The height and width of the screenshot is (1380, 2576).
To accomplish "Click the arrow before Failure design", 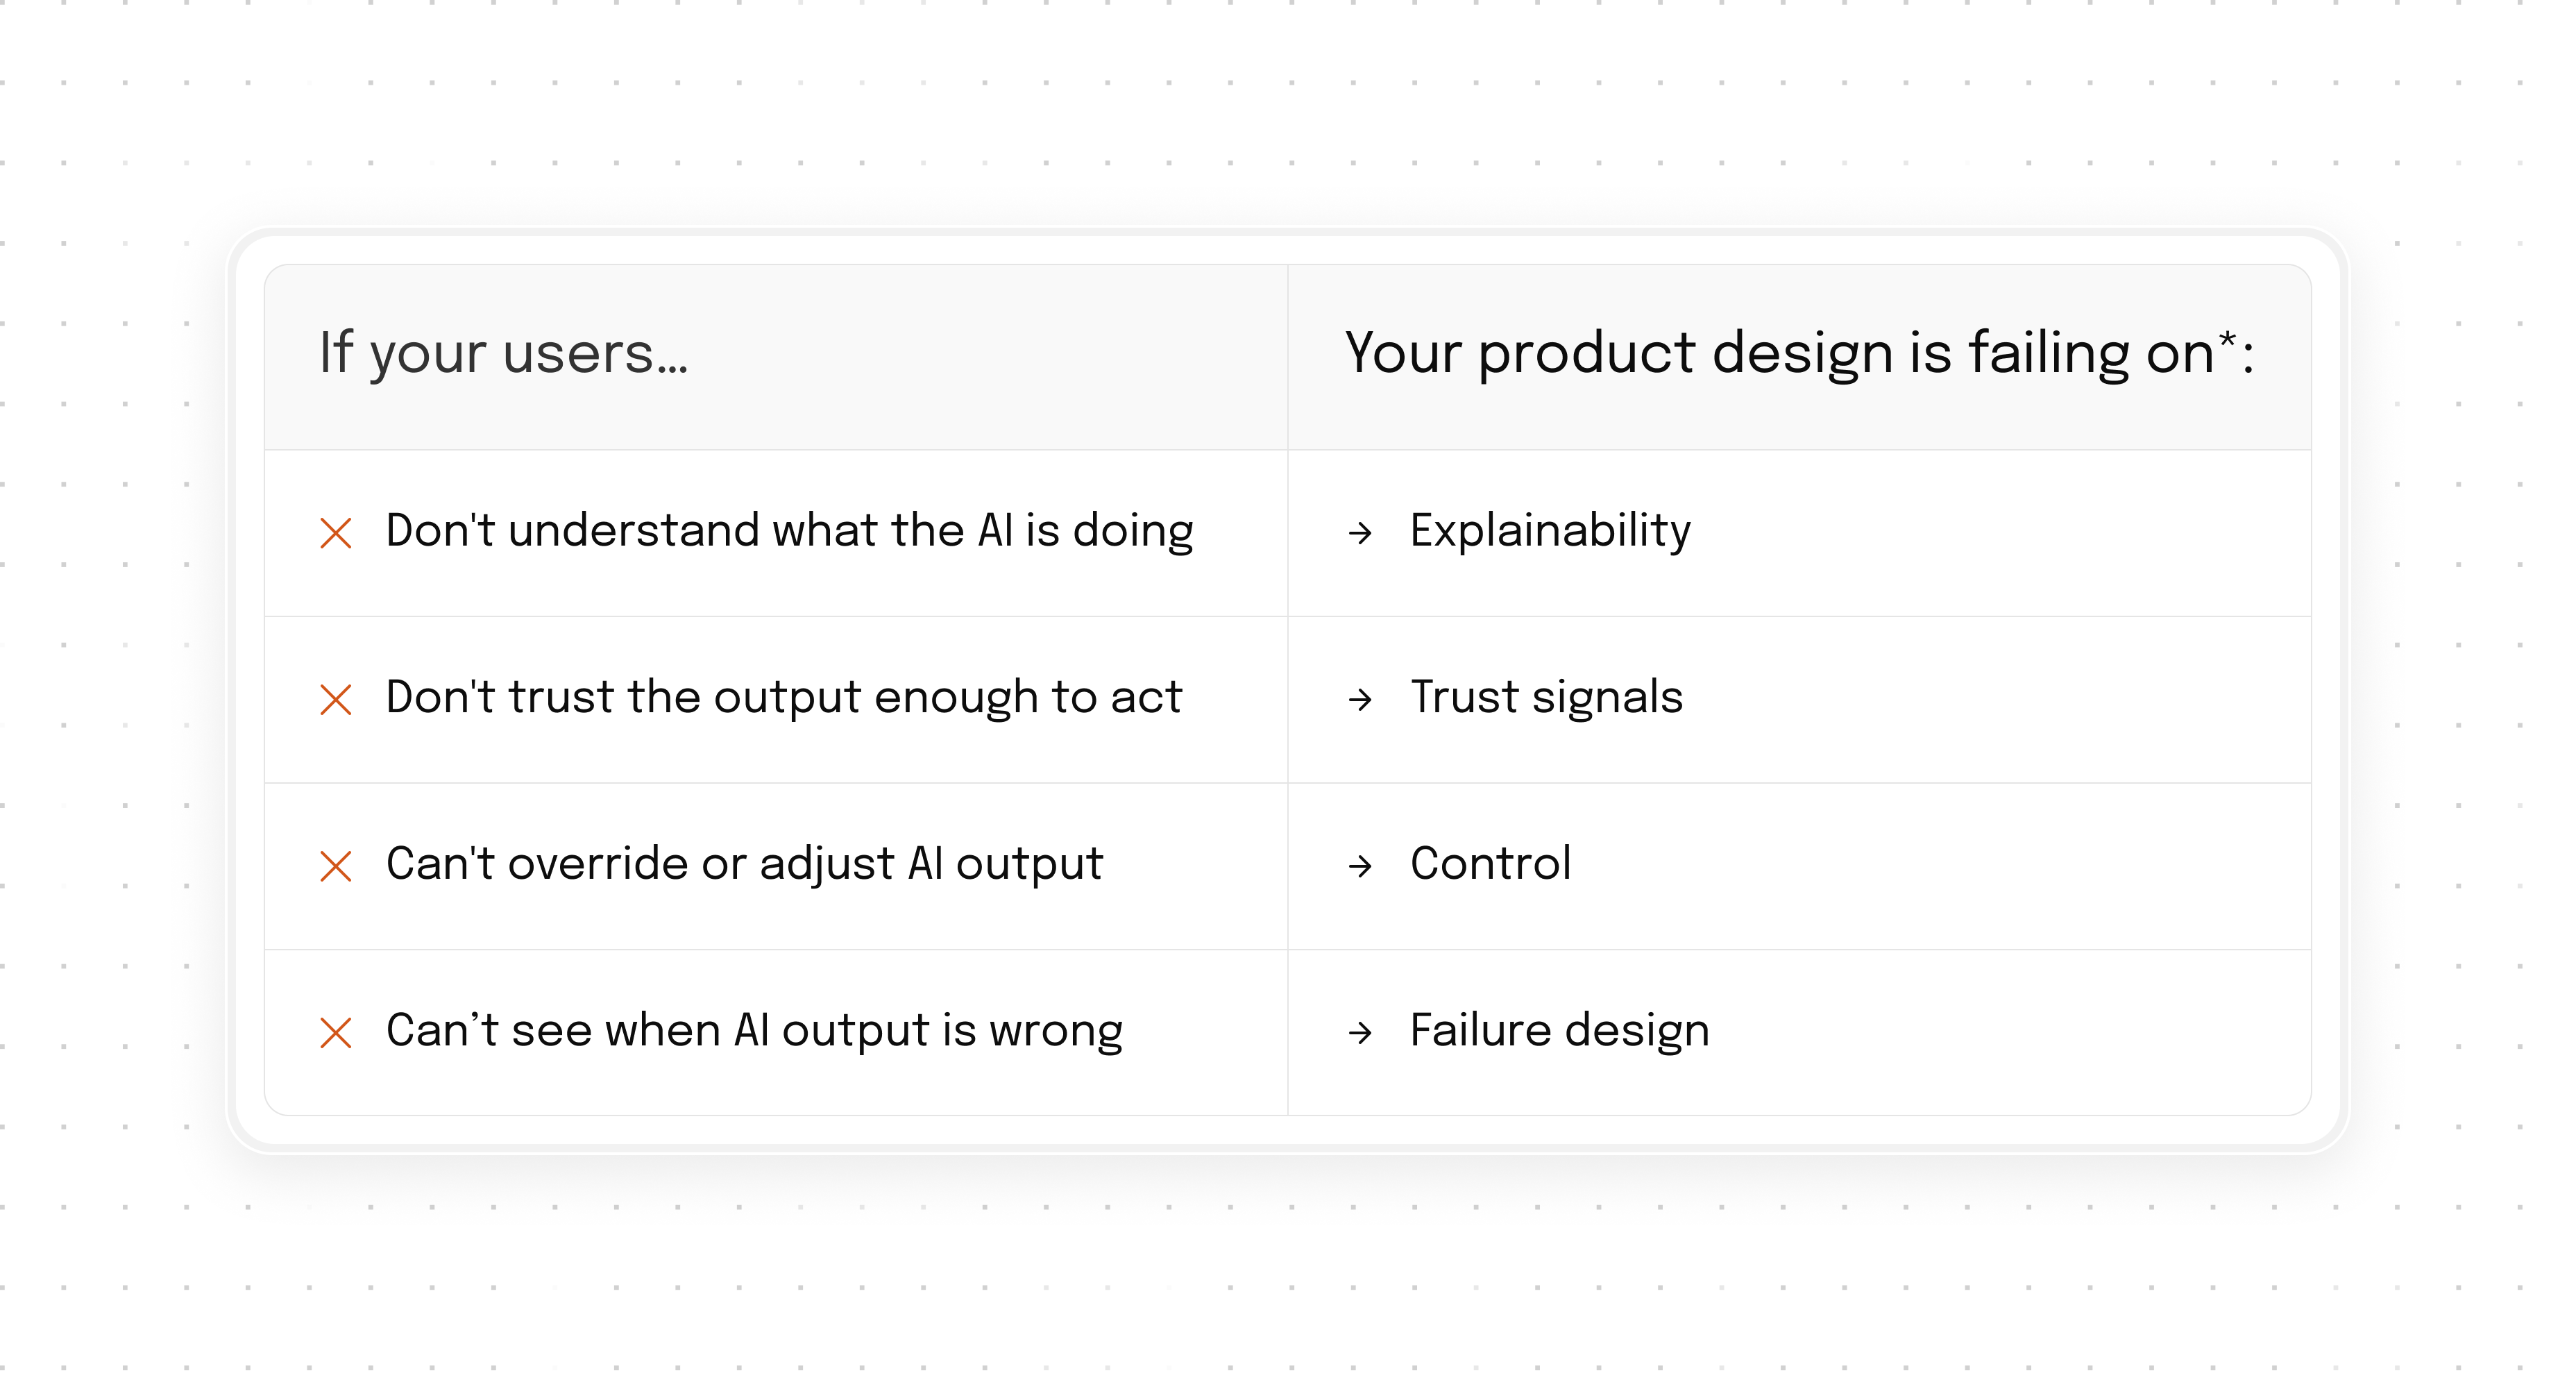I will (x=1360, y=1032).
